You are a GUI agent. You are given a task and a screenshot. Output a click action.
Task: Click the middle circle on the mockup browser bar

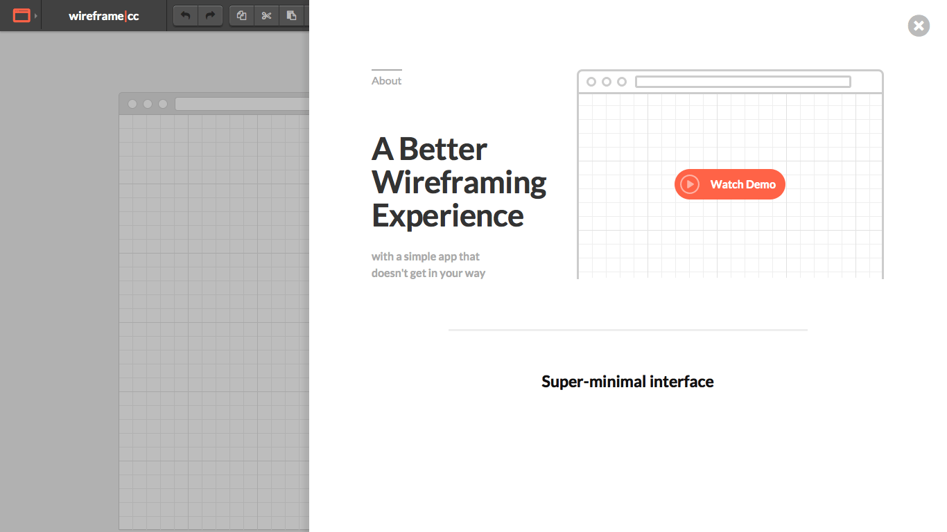coord(606,82)
